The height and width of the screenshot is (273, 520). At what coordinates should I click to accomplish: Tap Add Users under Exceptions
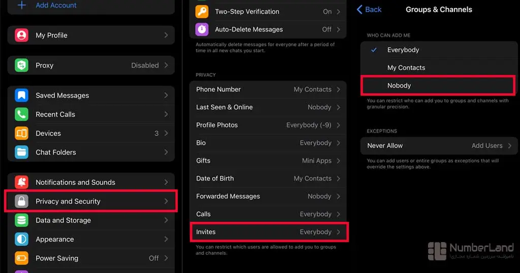pos(487,145)
